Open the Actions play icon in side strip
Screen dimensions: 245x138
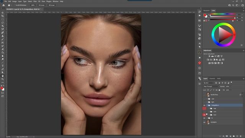tap(199, 15)
